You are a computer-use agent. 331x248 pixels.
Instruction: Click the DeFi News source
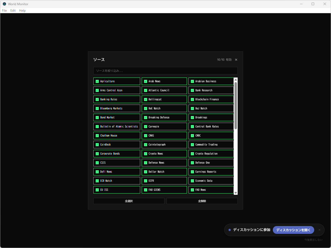tap(117, 172)
